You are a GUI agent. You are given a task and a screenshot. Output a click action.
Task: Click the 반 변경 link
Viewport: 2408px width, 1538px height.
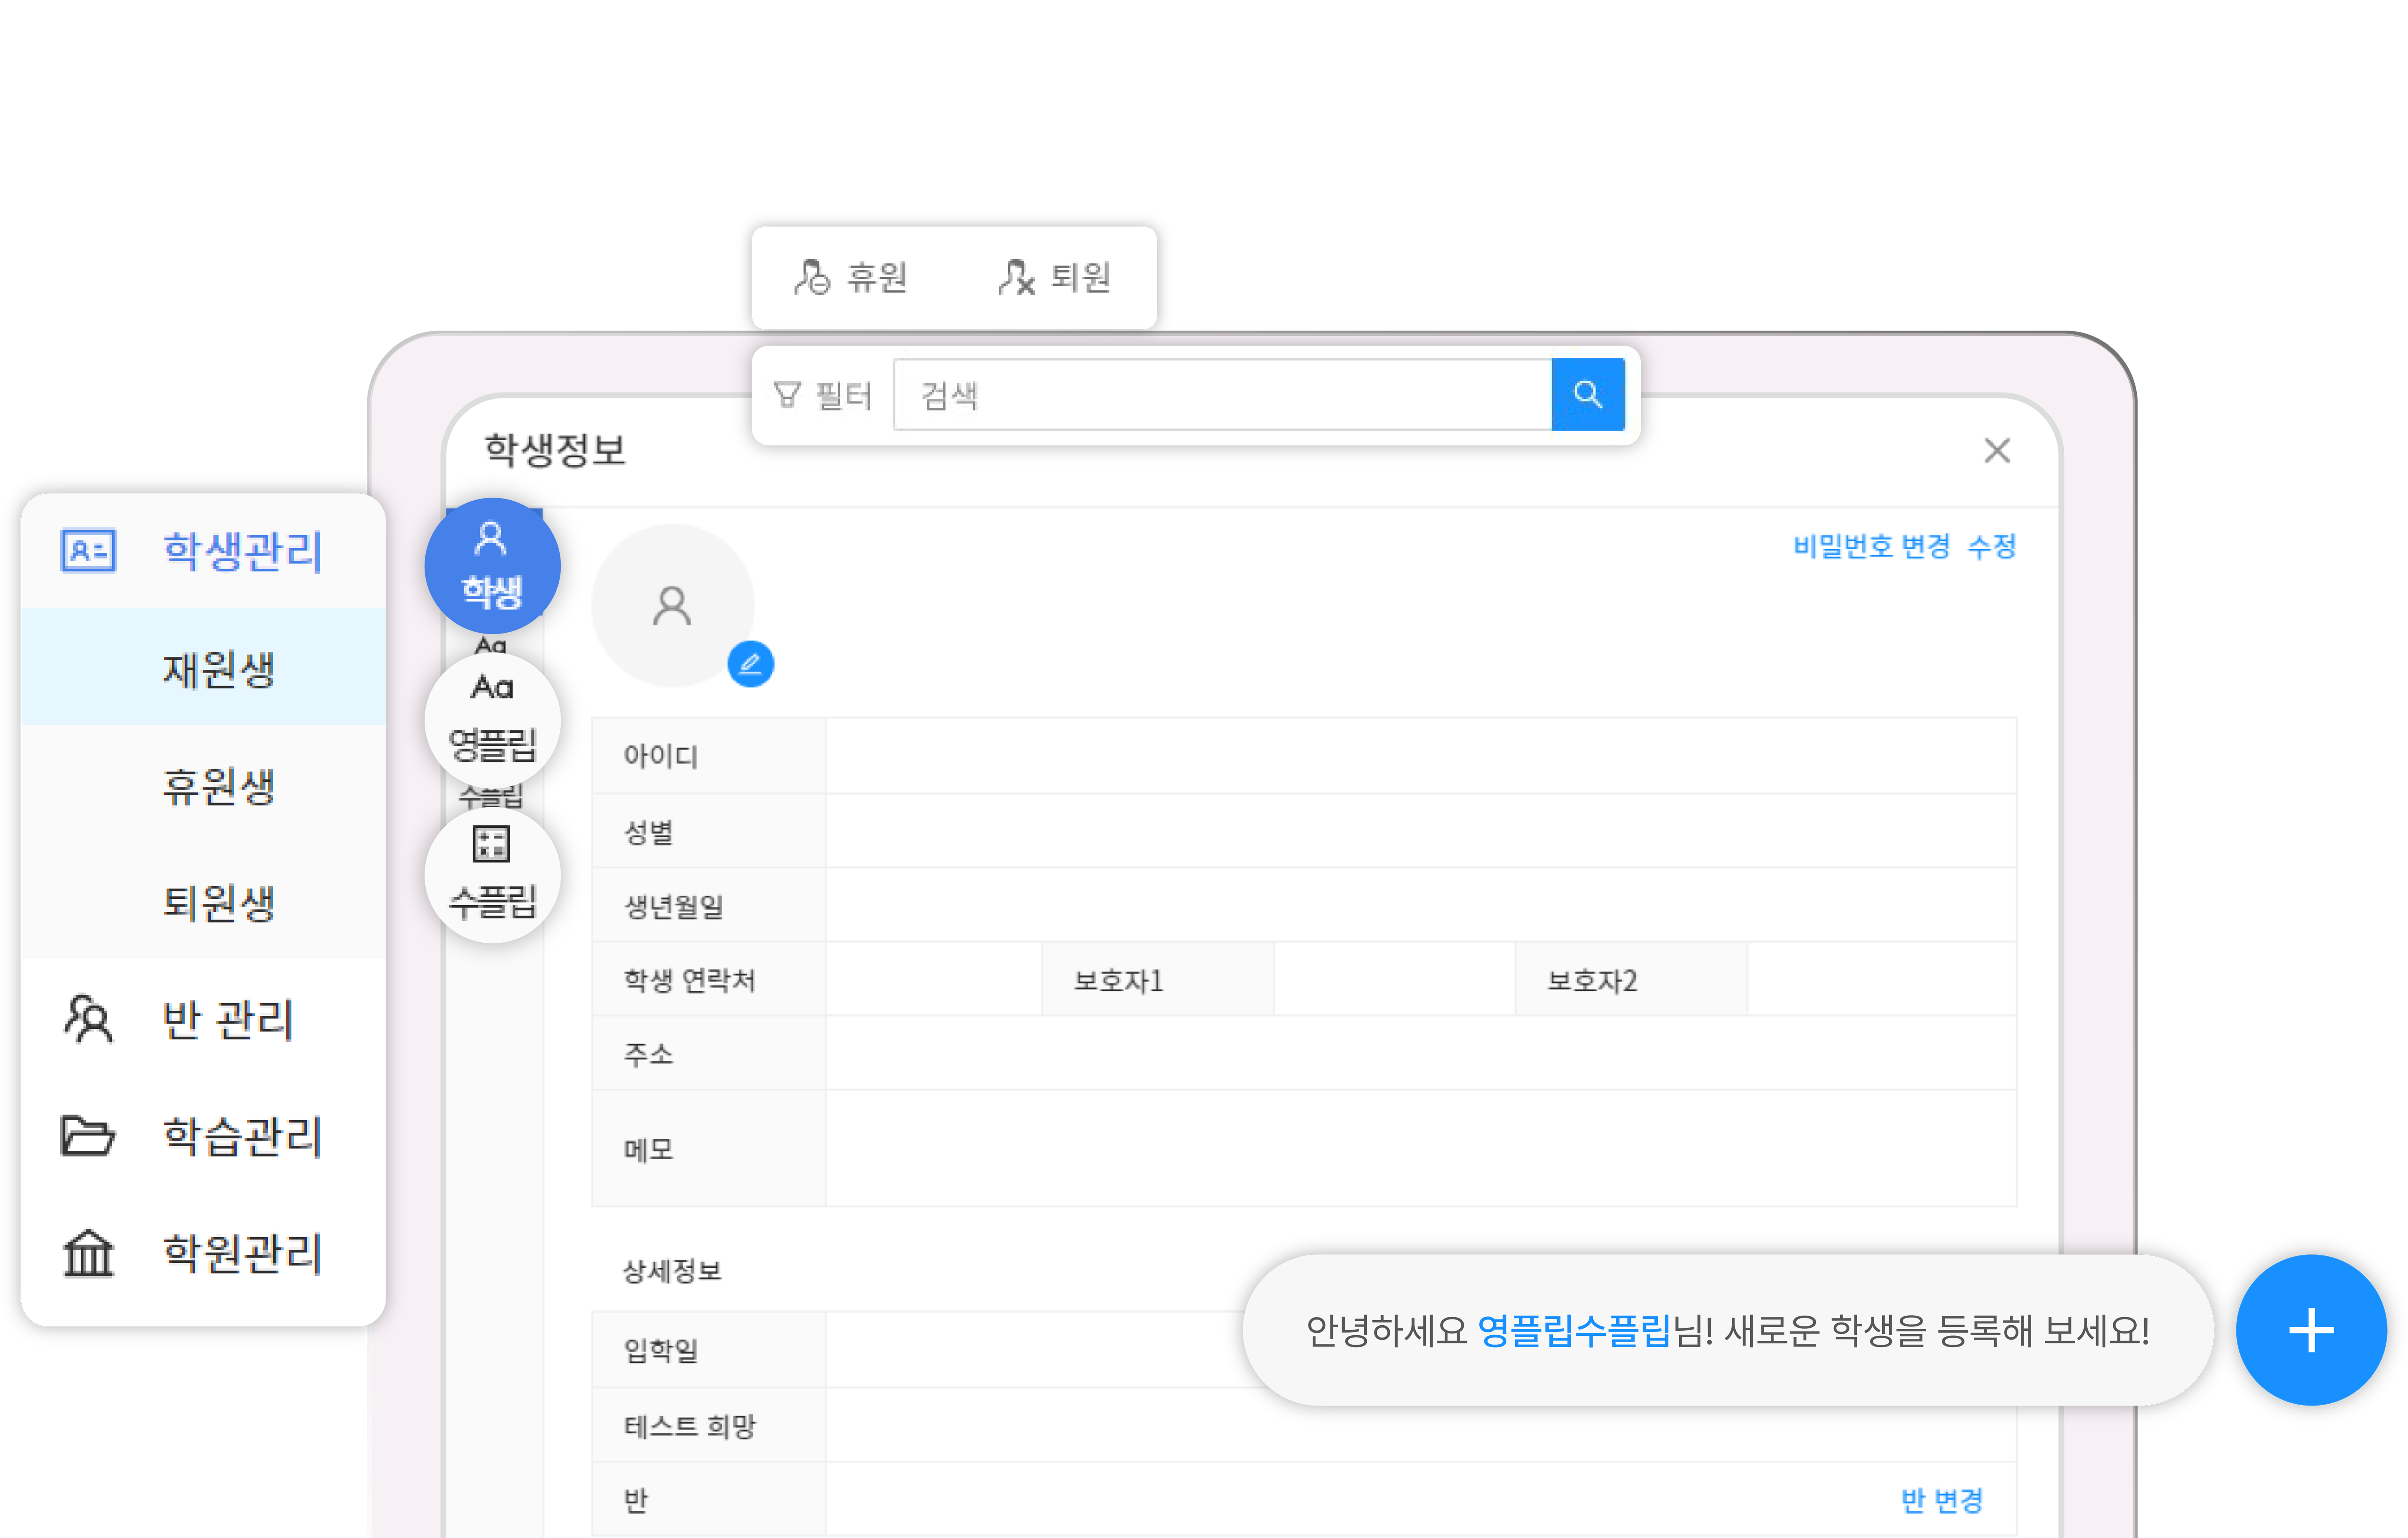click(1942, 1501)
